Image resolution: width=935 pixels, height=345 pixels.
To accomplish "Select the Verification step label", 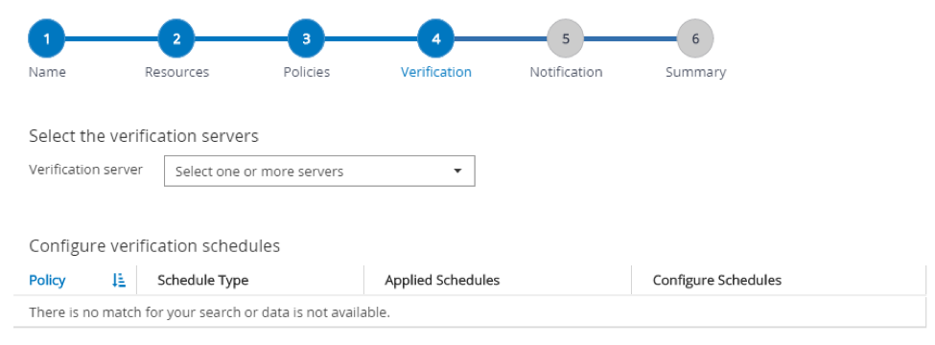I will 436,72.
